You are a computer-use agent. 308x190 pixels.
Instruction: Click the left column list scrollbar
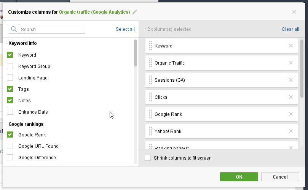[136, 53]
